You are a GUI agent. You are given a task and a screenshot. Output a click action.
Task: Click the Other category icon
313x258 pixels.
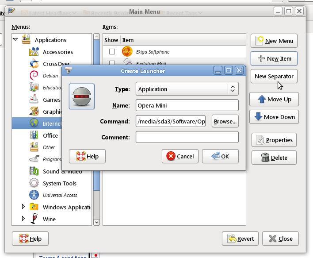(x=34, y=147)
